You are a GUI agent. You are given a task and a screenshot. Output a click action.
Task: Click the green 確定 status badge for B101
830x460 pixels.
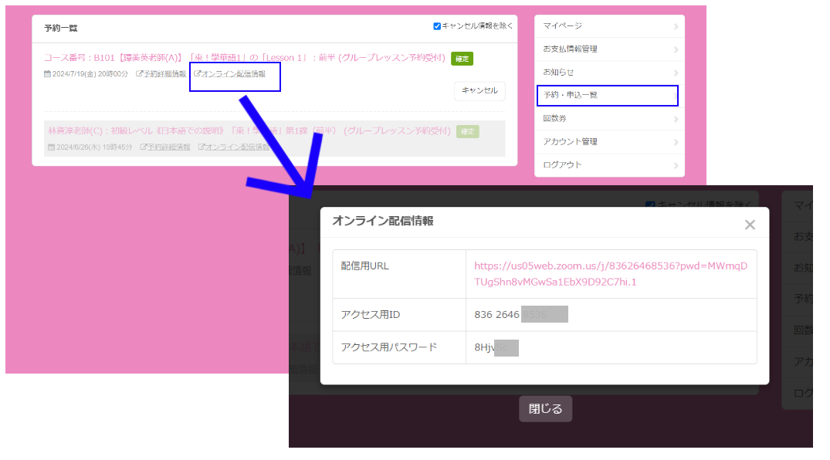point(462,59)
